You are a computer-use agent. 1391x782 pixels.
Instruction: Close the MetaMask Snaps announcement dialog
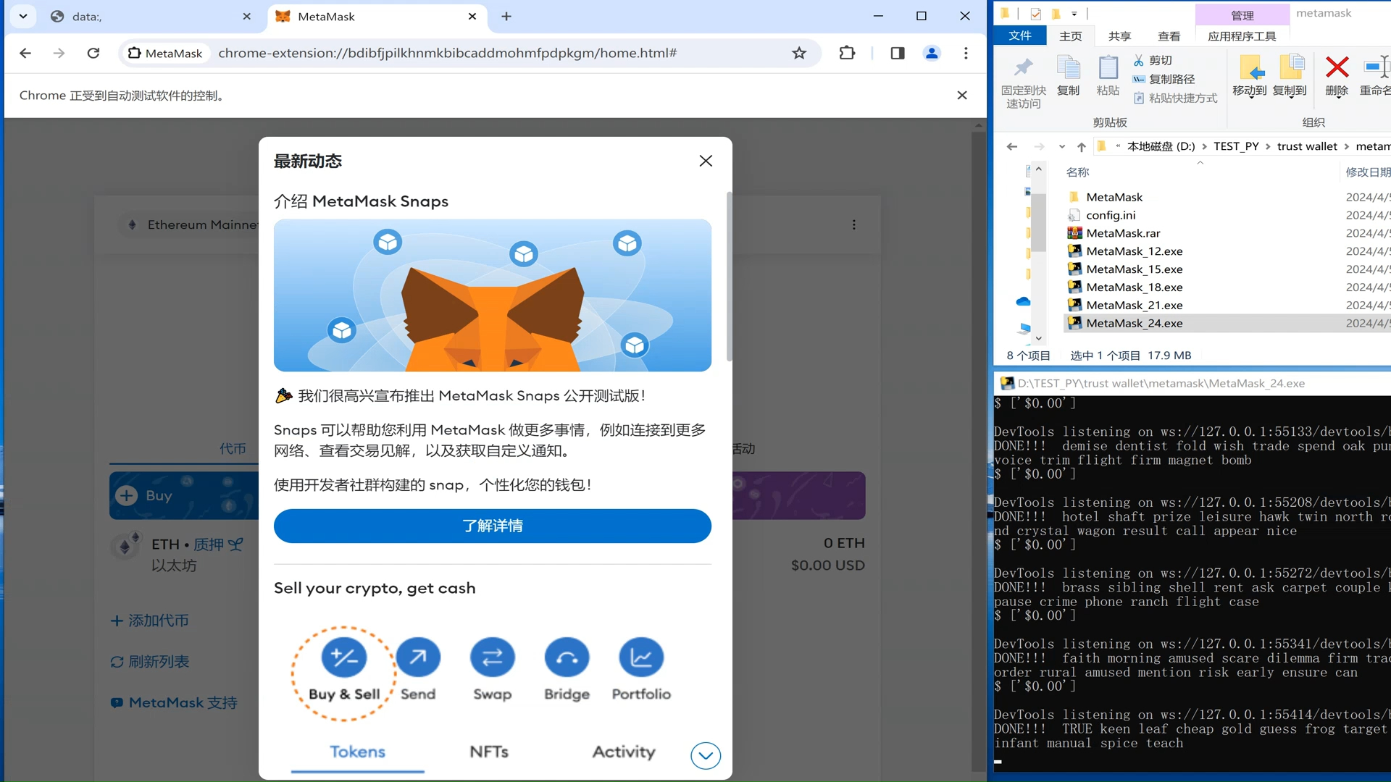click(706, 161)
